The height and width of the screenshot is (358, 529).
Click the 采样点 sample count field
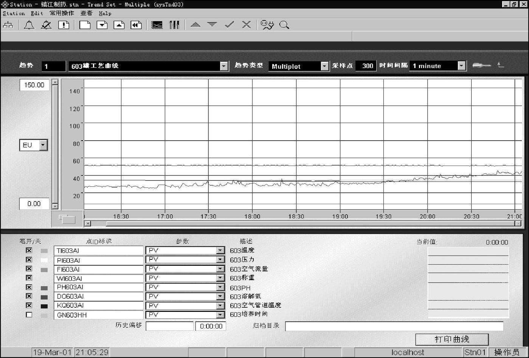click(366, 66)
